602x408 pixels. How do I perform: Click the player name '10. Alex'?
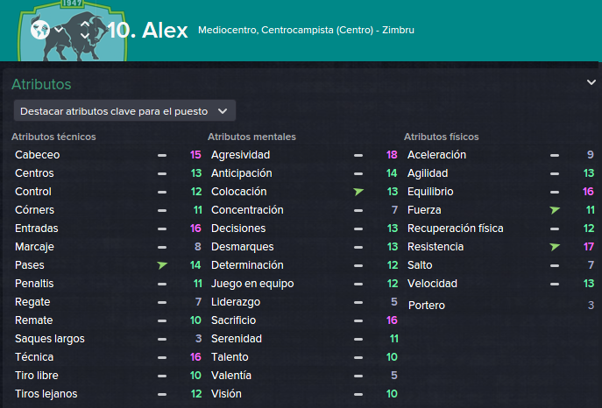[147, 30]
